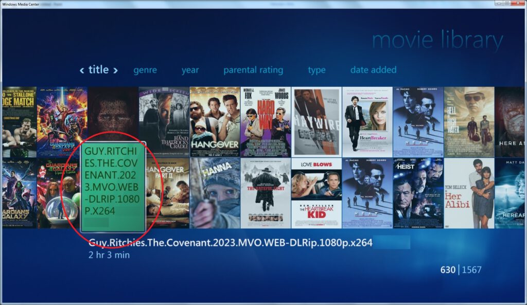
Task: Open the Matt Damon Hereafter poster
Action: coord(510,193)
